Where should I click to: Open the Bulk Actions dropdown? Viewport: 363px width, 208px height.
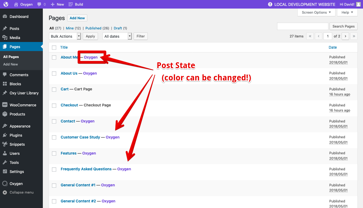click(x=65, y=36)
